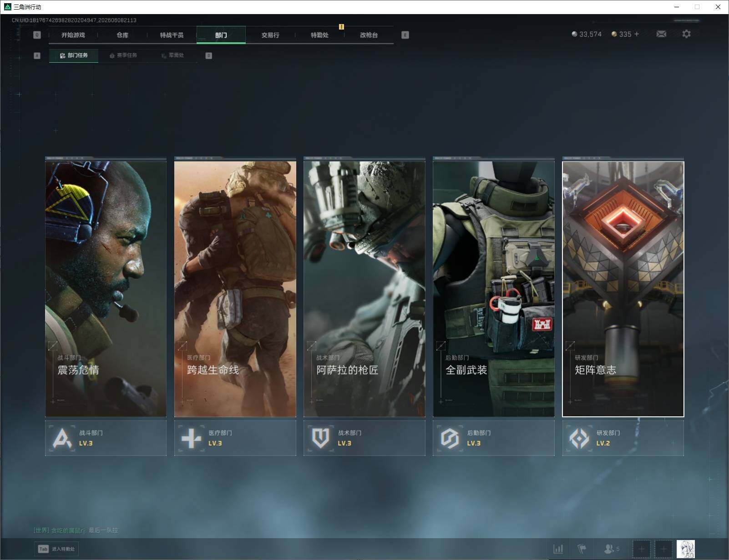
Task: Click the flag icon in bottom bar
Action: pos(582,549)
